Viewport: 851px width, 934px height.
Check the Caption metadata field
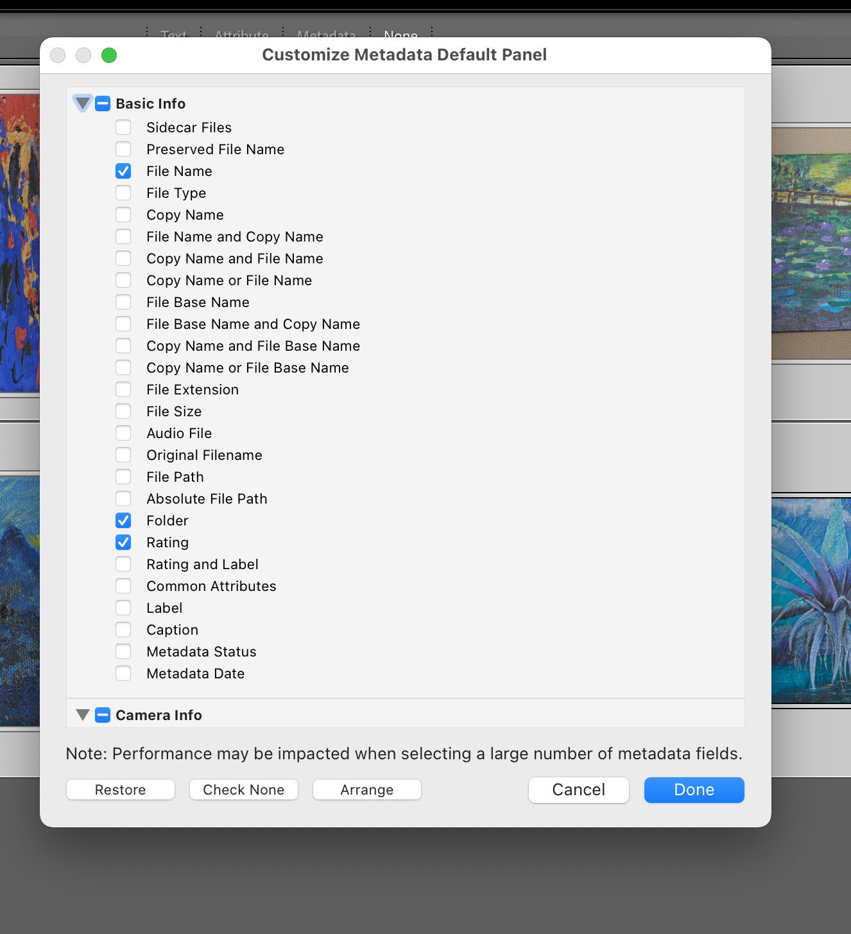123,630
